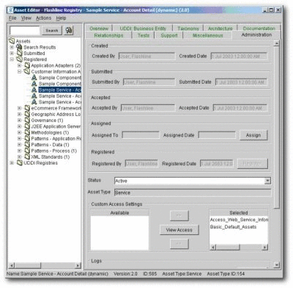Screen dimensions: 293x288
Task: Click the lower arrow button below View Access
Action: click(179, 244)
